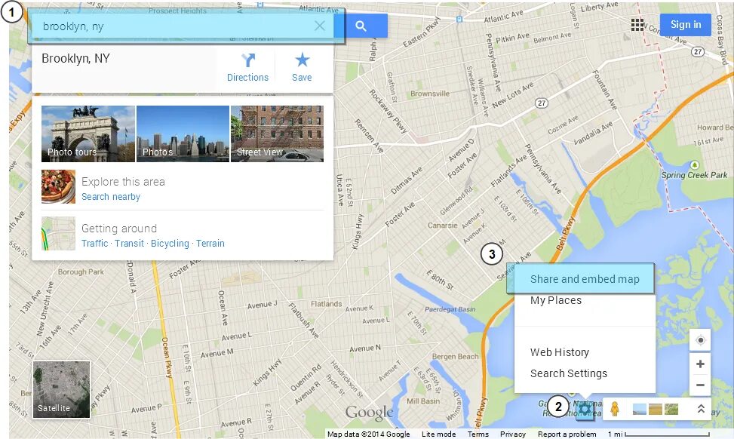Click the Sign in button
This screenshot has height=439, width=734.
coord(686,24)
